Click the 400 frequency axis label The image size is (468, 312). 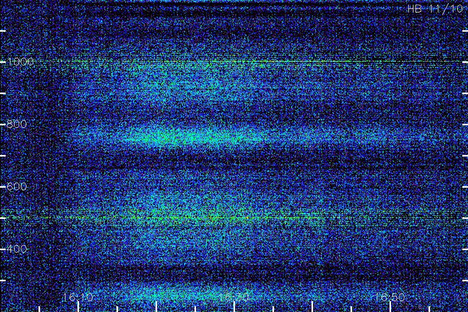click(x=17, y=249)
